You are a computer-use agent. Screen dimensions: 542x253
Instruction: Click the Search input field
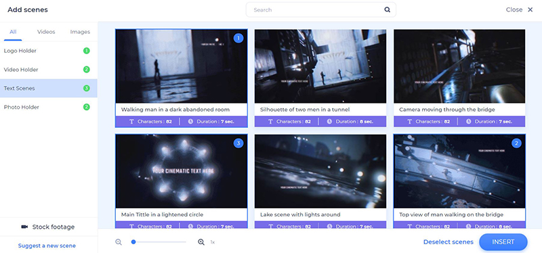(x=320, y=9)
